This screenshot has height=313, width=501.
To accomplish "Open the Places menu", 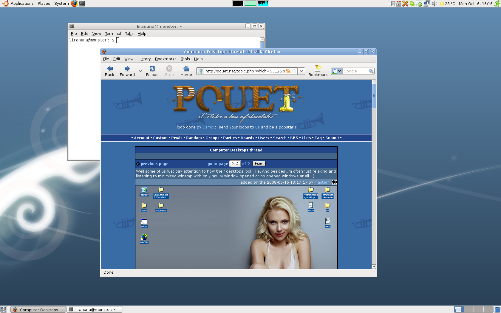I will 44,4.
